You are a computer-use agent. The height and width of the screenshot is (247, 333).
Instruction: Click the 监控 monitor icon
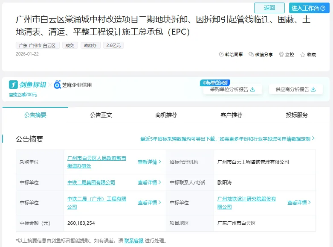[x=281, y=55]
